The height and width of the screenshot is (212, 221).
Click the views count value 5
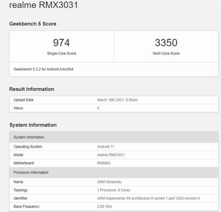[98, 108]
